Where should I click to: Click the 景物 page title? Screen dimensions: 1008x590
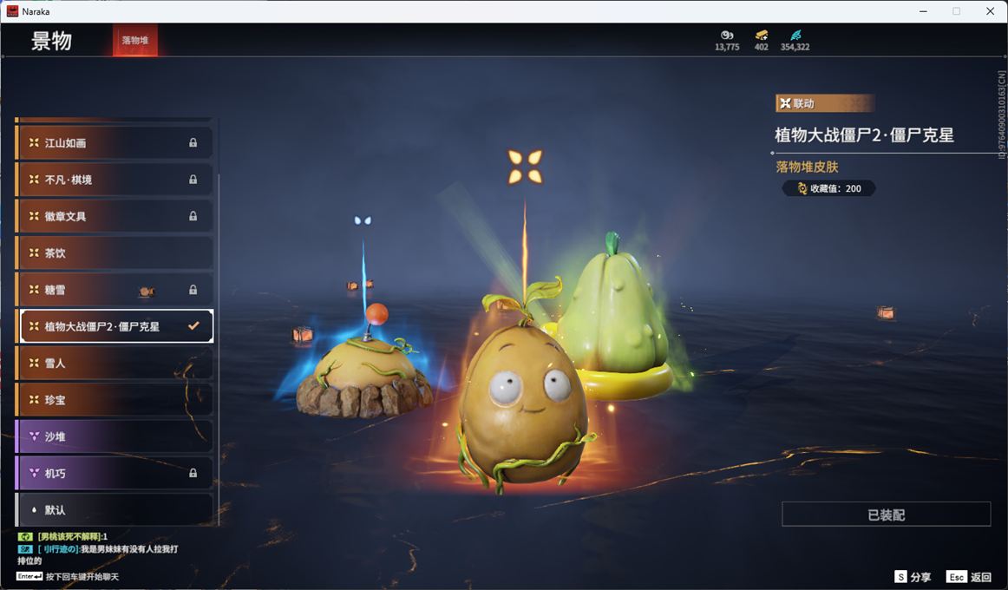[x=51, y=41]
